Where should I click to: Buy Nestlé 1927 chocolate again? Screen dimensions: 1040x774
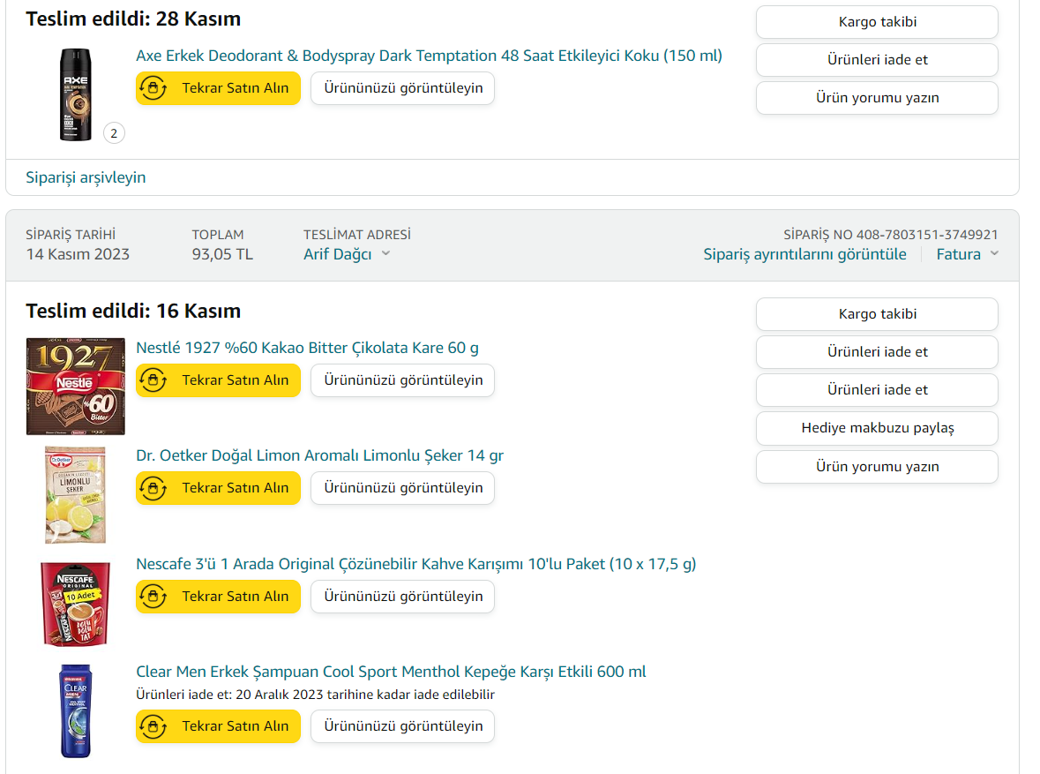pyautogui.click(x=218, y=380)
